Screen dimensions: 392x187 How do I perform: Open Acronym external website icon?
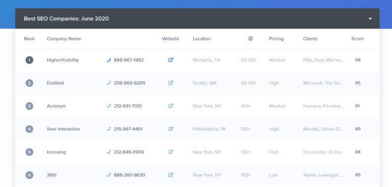(171, 106)
